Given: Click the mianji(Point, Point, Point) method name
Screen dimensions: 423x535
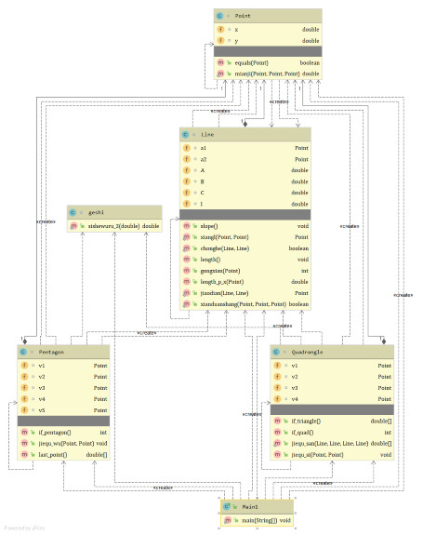Looking at the screenshot, I should [x=267, y=74].
